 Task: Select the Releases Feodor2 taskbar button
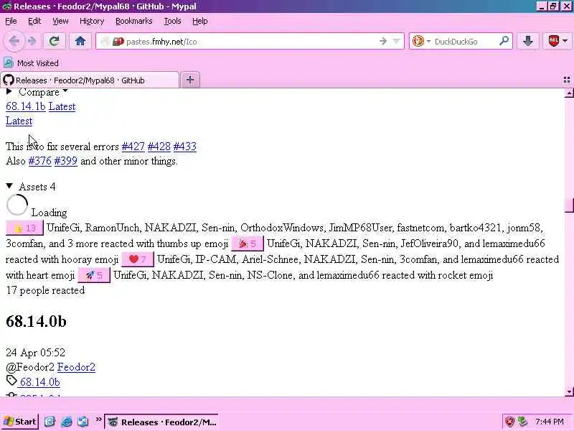161,422
